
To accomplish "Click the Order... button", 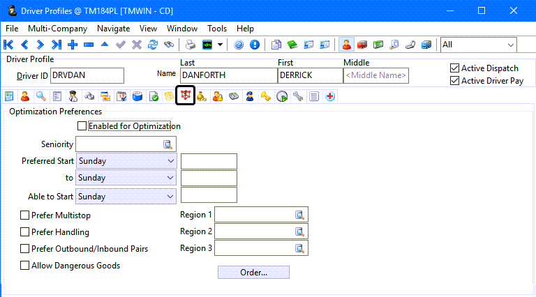I will (253, 273).
